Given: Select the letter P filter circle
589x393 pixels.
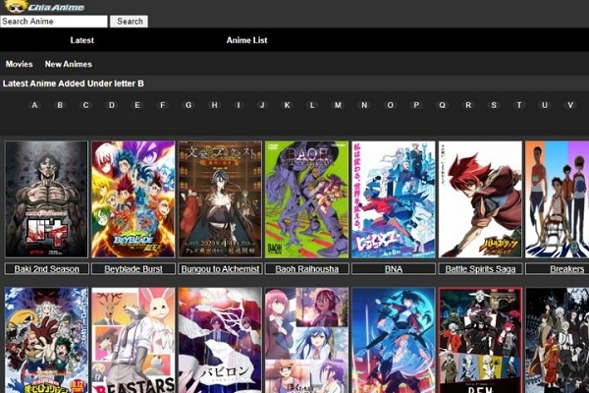Looking at the screenshot, I should [416, 105].
